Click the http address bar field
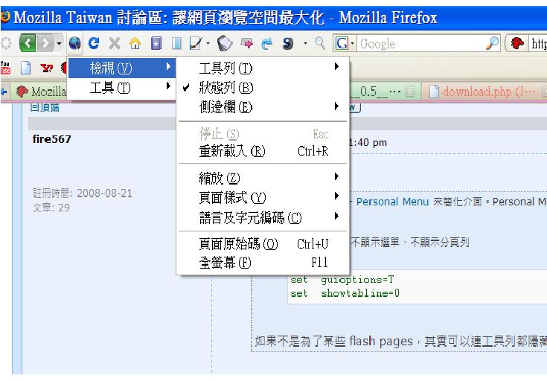The image size is (547, 381). tap(537, 44)
